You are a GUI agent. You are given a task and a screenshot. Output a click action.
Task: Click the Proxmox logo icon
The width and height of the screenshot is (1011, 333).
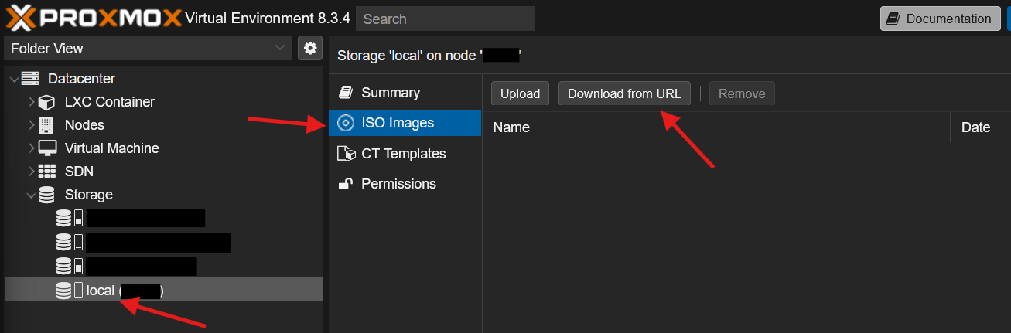pyautogui.click(x=19, y=18)
